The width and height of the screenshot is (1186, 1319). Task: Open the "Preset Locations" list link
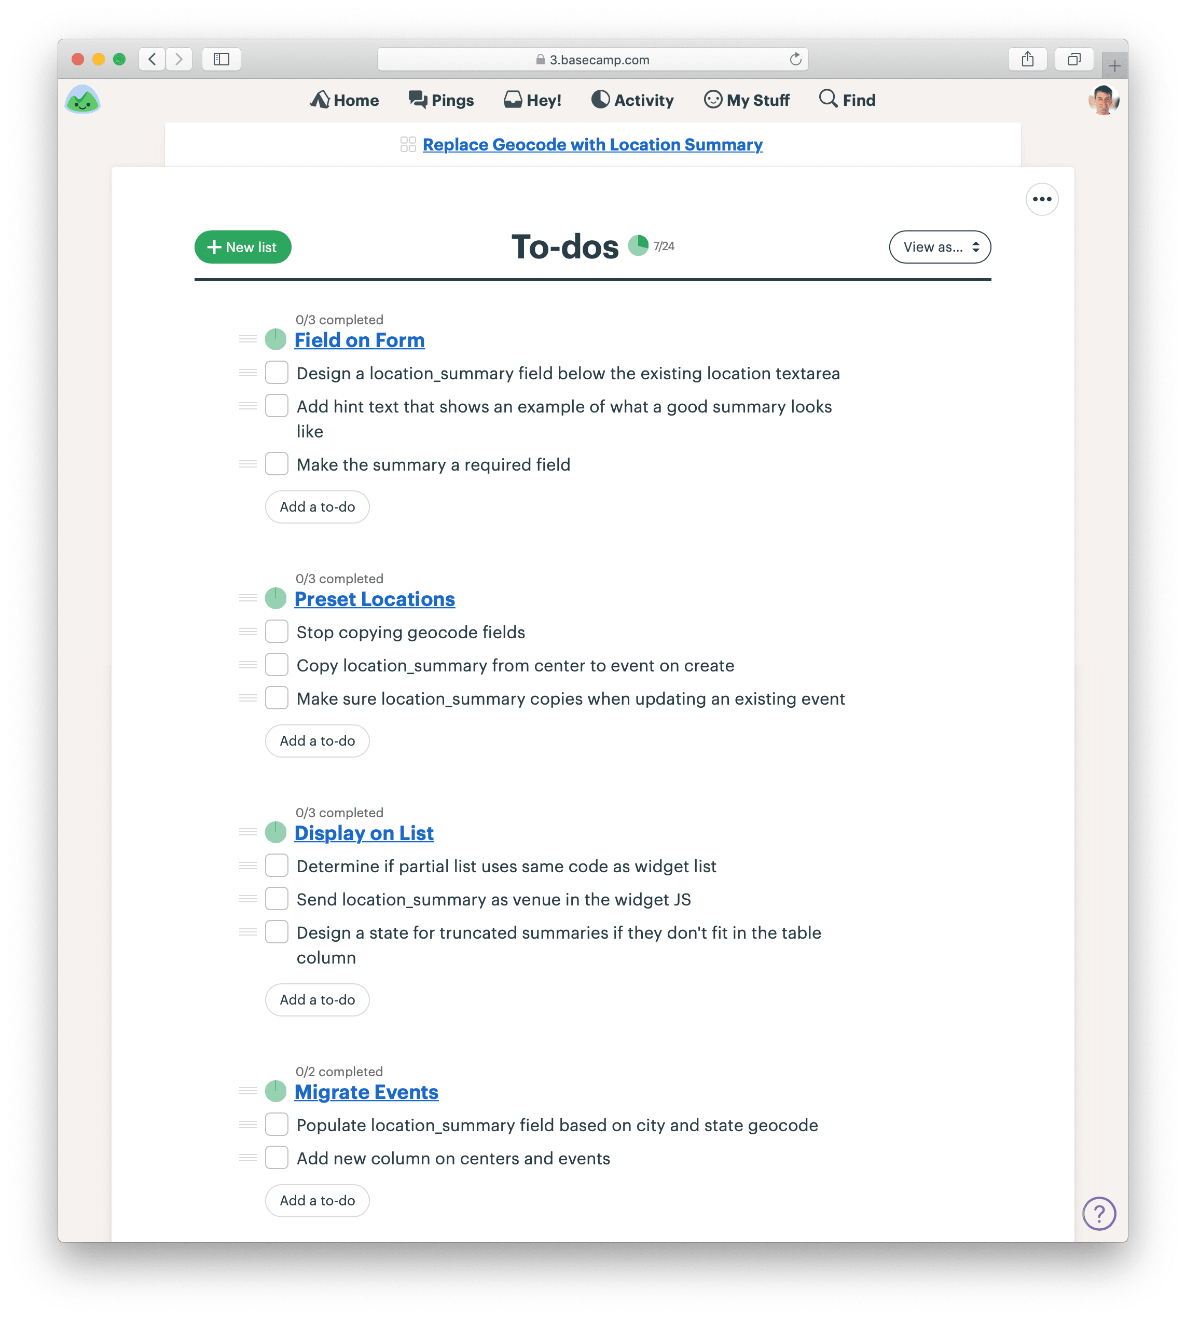click(375, 599)
